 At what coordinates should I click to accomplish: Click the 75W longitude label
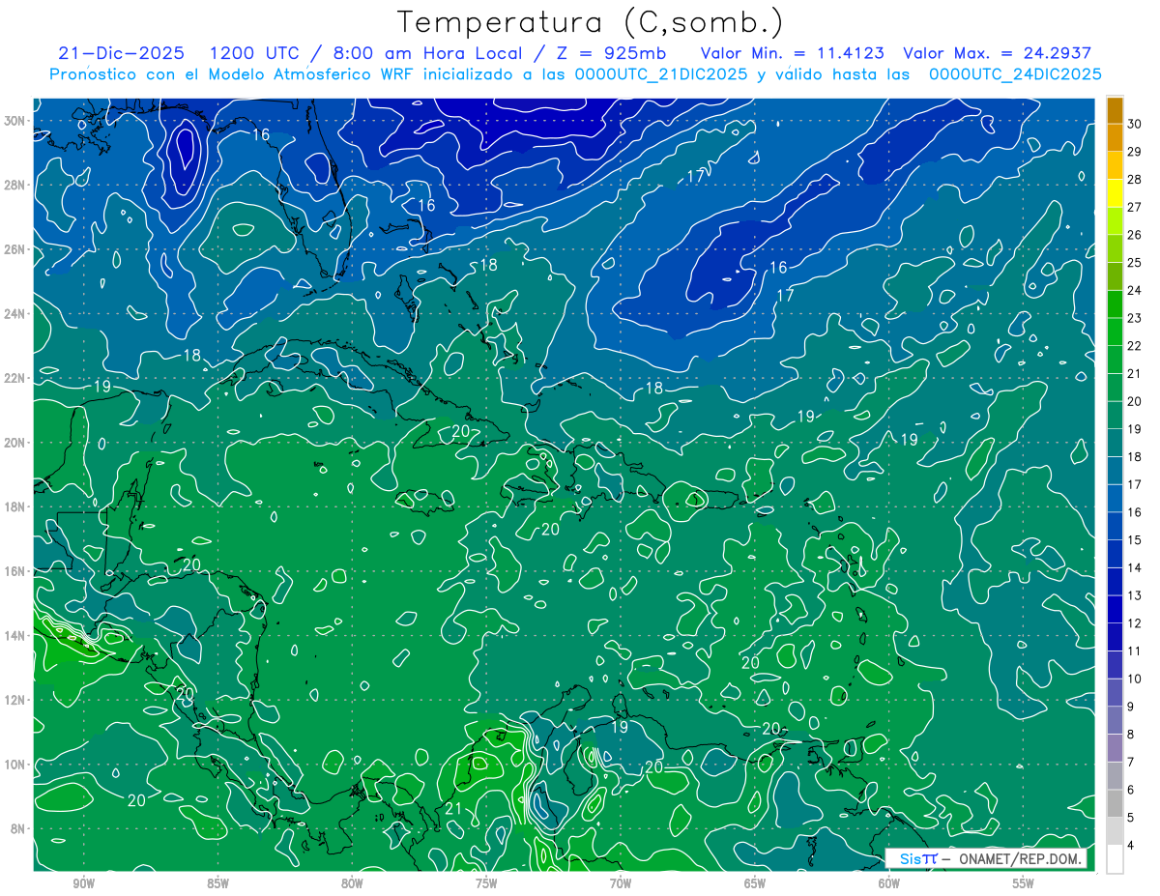(486, 883)
